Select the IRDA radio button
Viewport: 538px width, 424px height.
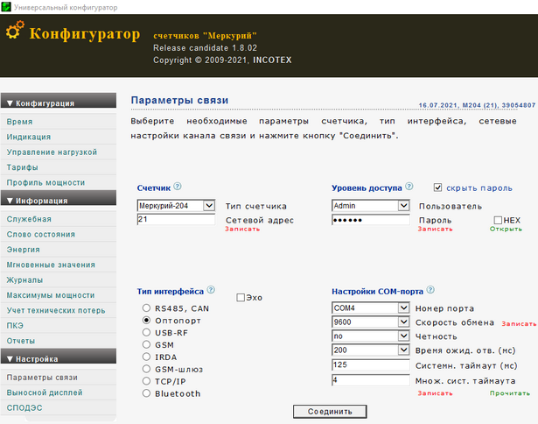[146, 357]
